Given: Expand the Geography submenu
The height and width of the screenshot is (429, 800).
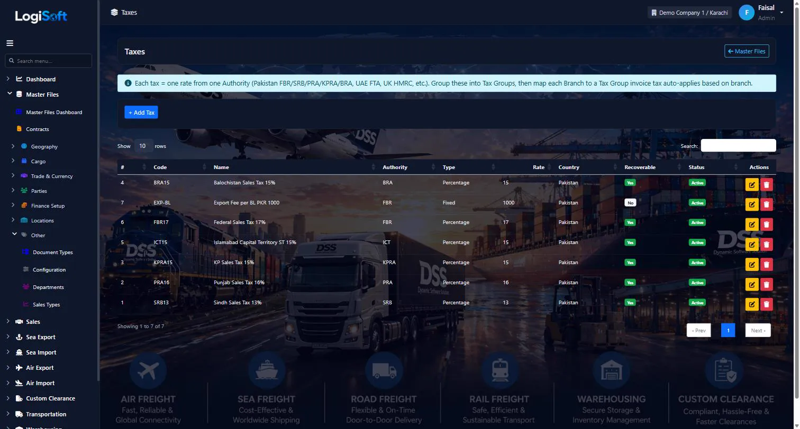Looking at the screenshot, I should point(13,146).
